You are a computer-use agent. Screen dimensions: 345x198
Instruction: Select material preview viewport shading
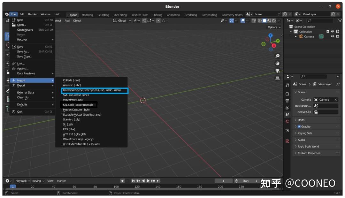coord(269,20)
